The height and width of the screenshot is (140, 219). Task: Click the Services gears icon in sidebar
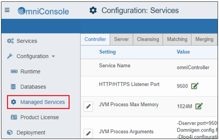pyautogui.click(x=10, y=41)
